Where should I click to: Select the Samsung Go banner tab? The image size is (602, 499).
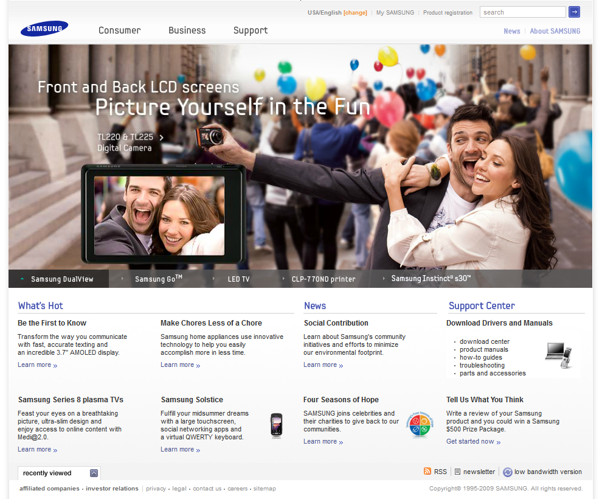(159, 279)
